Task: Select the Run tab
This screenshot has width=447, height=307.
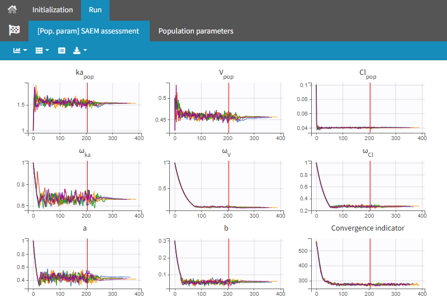Action: [95, 9]
